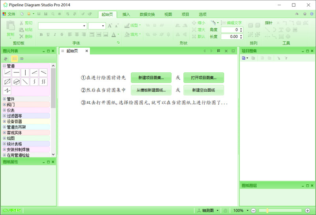Switch to the 选项 ribbon tab

(x=203, y=14)
